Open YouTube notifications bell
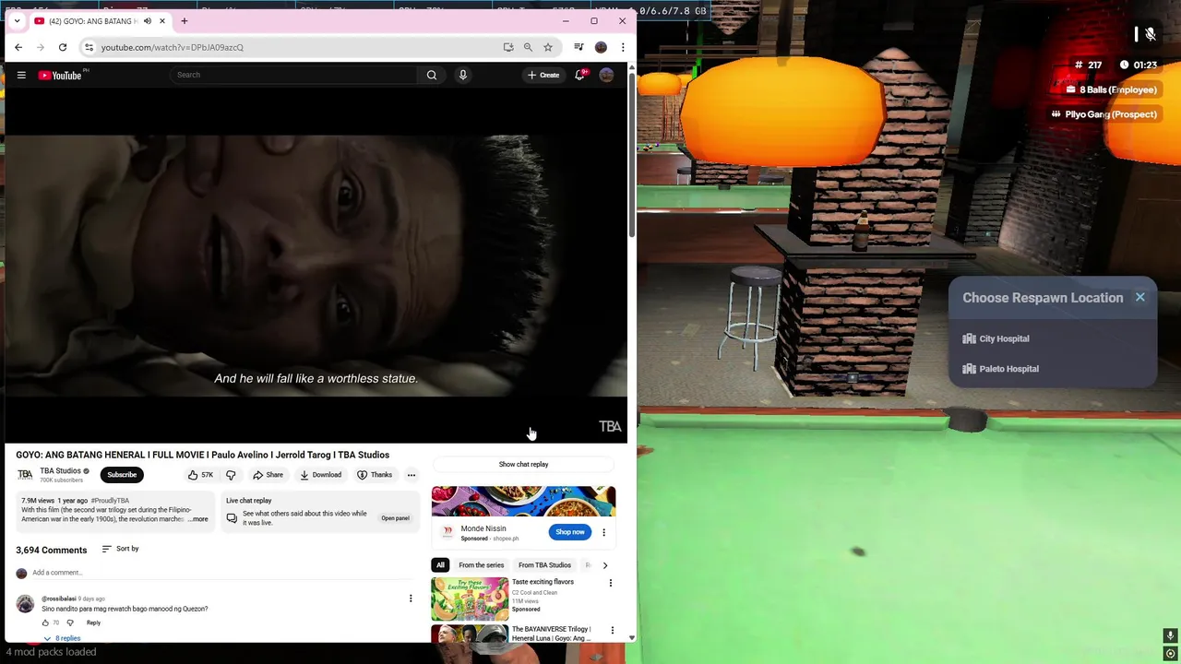This screenshot has width=1181, height=664. click(x=580, y=75)
